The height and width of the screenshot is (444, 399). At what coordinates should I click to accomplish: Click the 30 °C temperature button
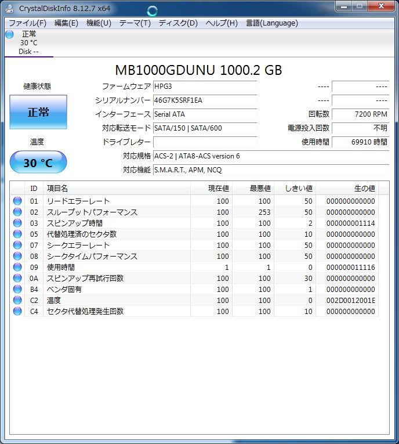(38, 163)
